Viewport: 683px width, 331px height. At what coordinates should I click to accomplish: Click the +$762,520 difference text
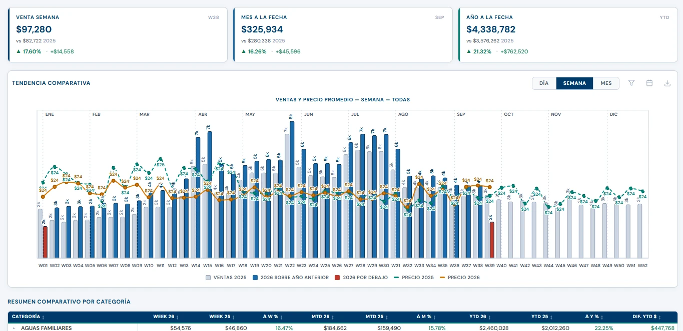pos(514,51)
